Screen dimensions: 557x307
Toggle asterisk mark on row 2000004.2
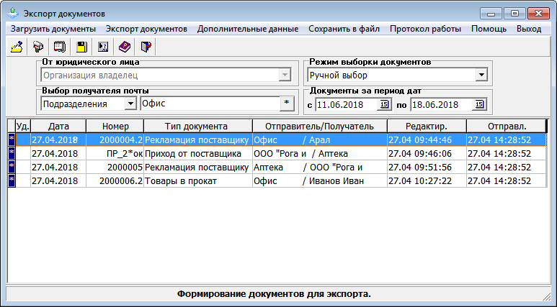pyautogui.click(x=12, y=139)
